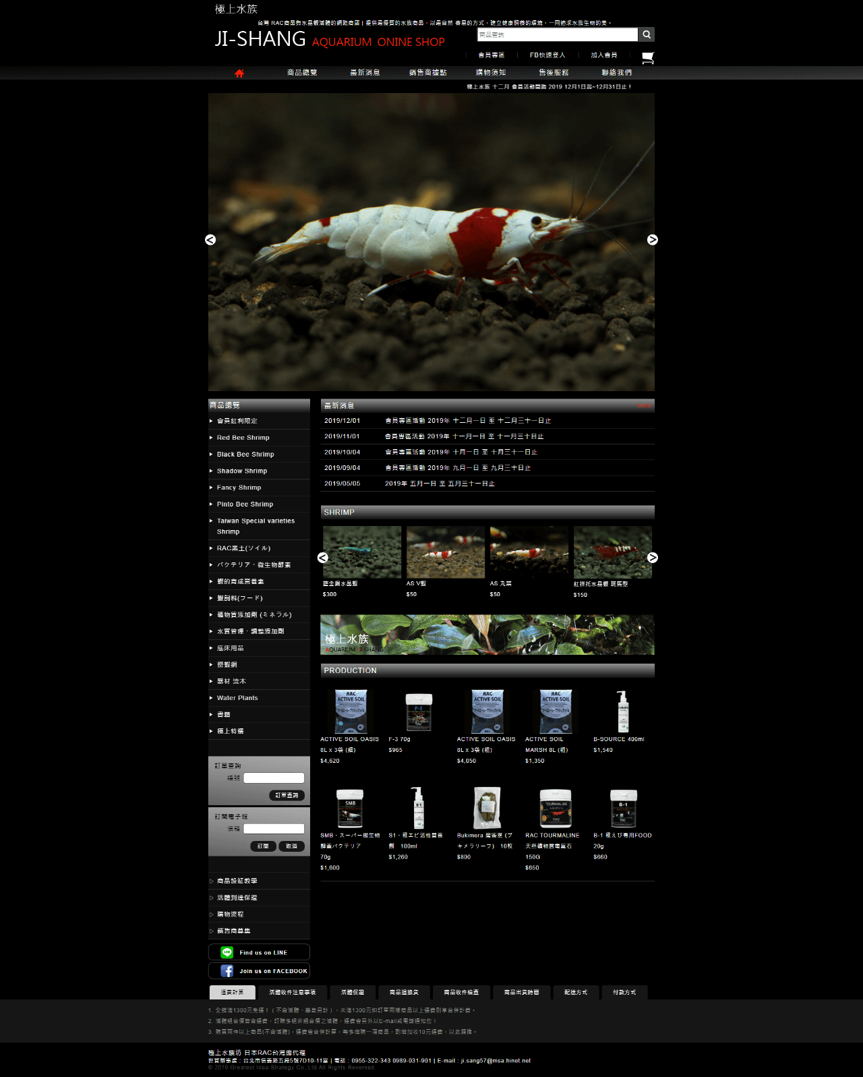
Task: Expand 會員紅利限定 category
Action: coord(237,421)
